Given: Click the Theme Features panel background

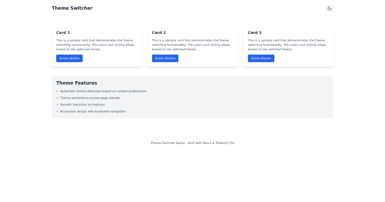Looking at the screenshot, I should [x=257, y=96].
